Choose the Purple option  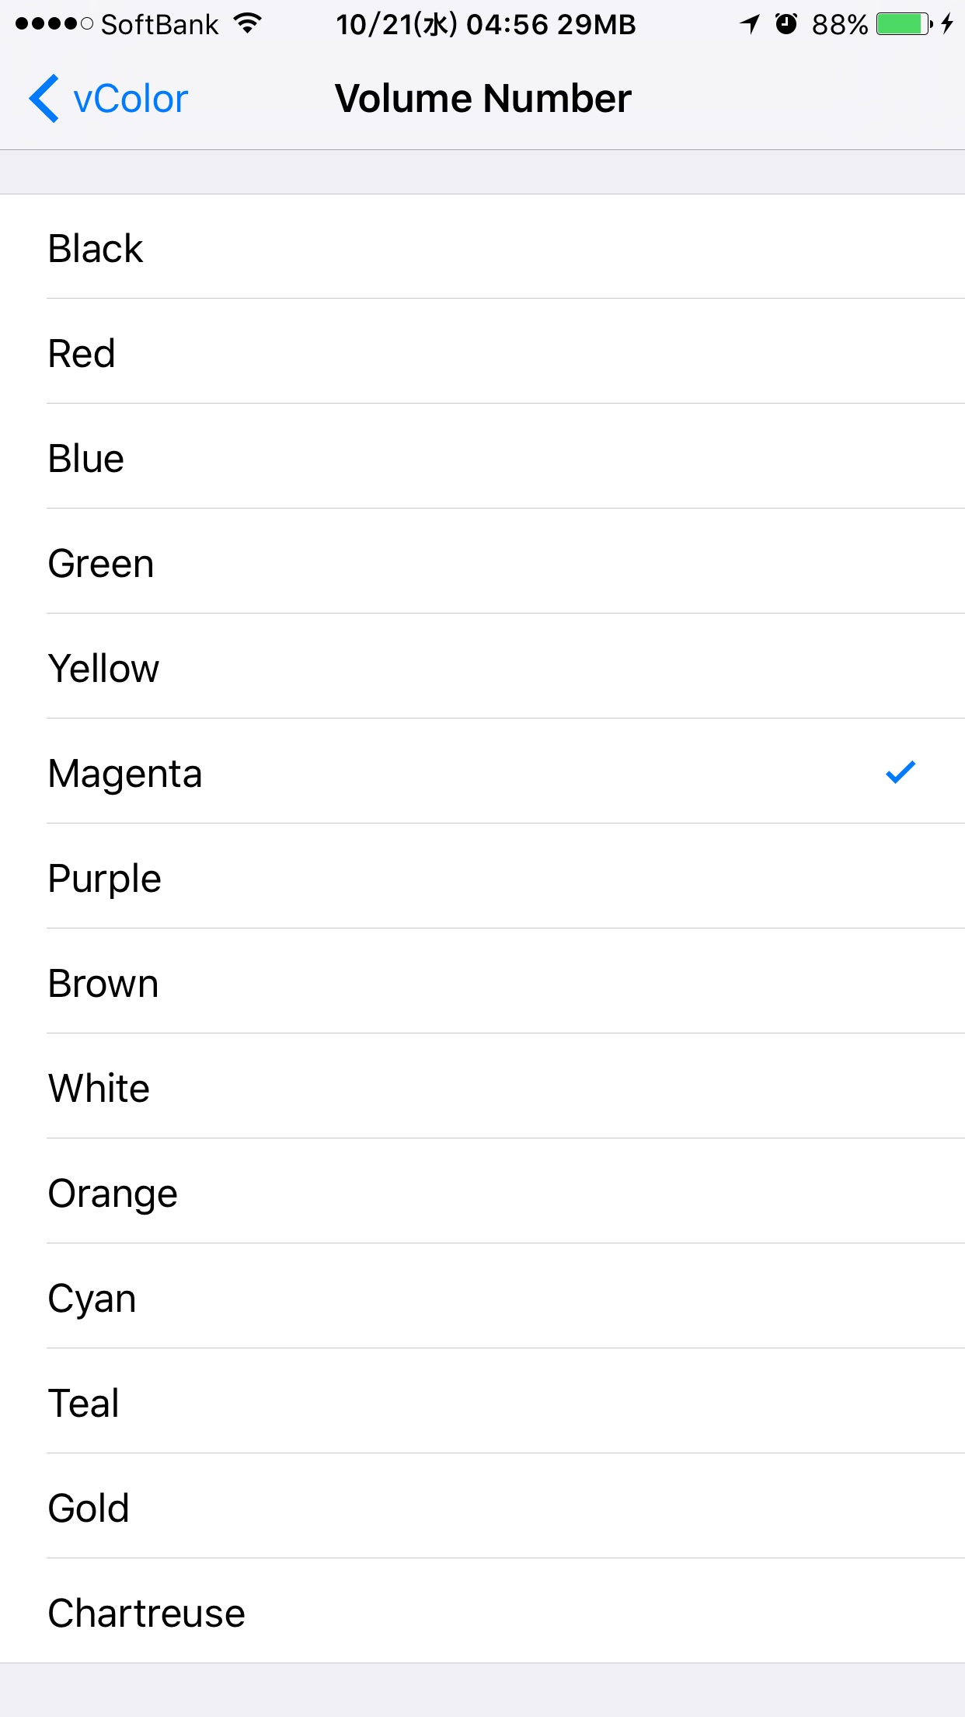(x=482, y=876)
